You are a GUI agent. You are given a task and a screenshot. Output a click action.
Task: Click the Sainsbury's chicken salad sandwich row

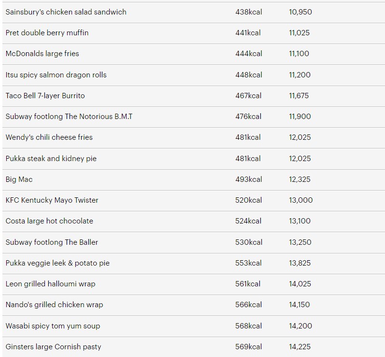click(x=66, y=12)
